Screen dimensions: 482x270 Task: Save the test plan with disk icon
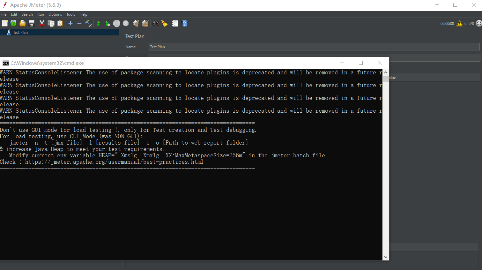click(31, 23)
